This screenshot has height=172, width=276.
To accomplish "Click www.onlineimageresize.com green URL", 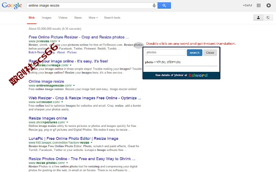I will (50, 86).
